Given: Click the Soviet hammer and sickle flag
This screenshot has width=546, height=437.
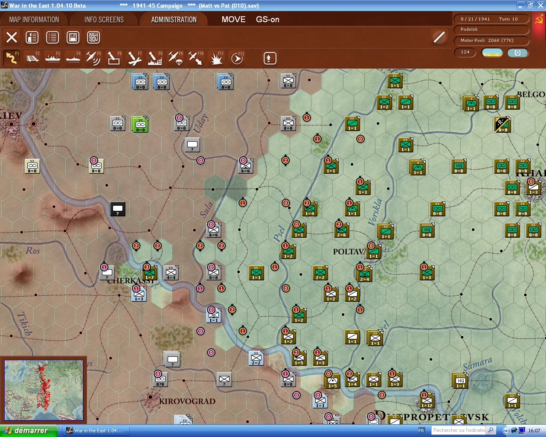Looking at the screenshot, I should pos(539,20).
